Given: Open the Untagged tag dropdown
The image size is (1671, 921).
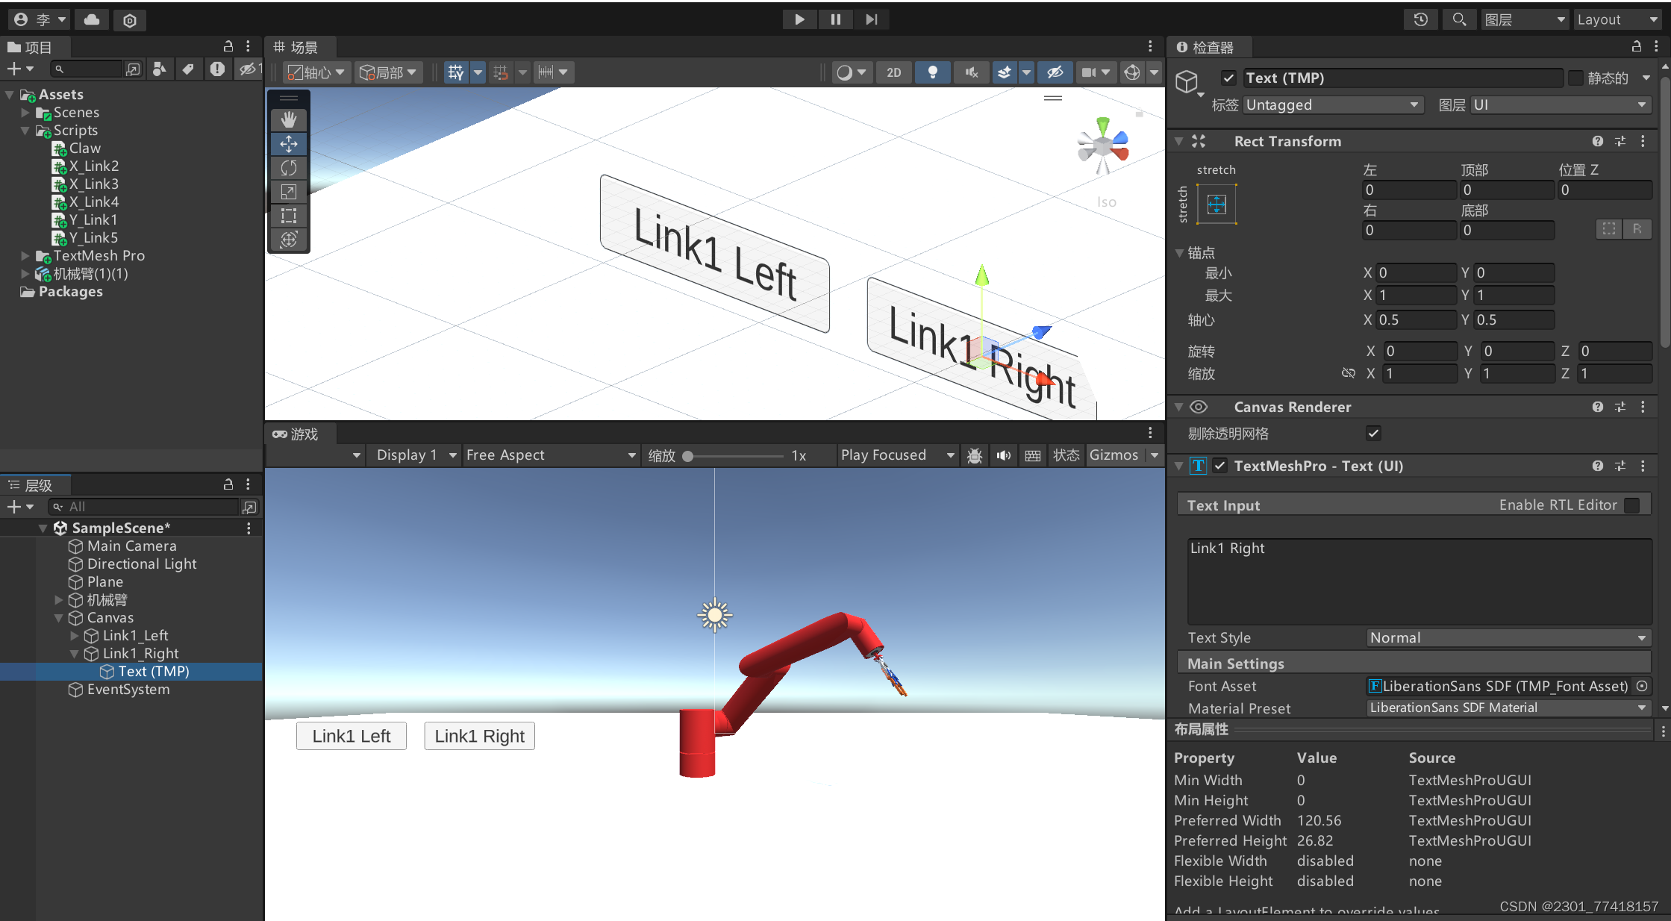Looking at the screenshot, I should point(1332,104).
